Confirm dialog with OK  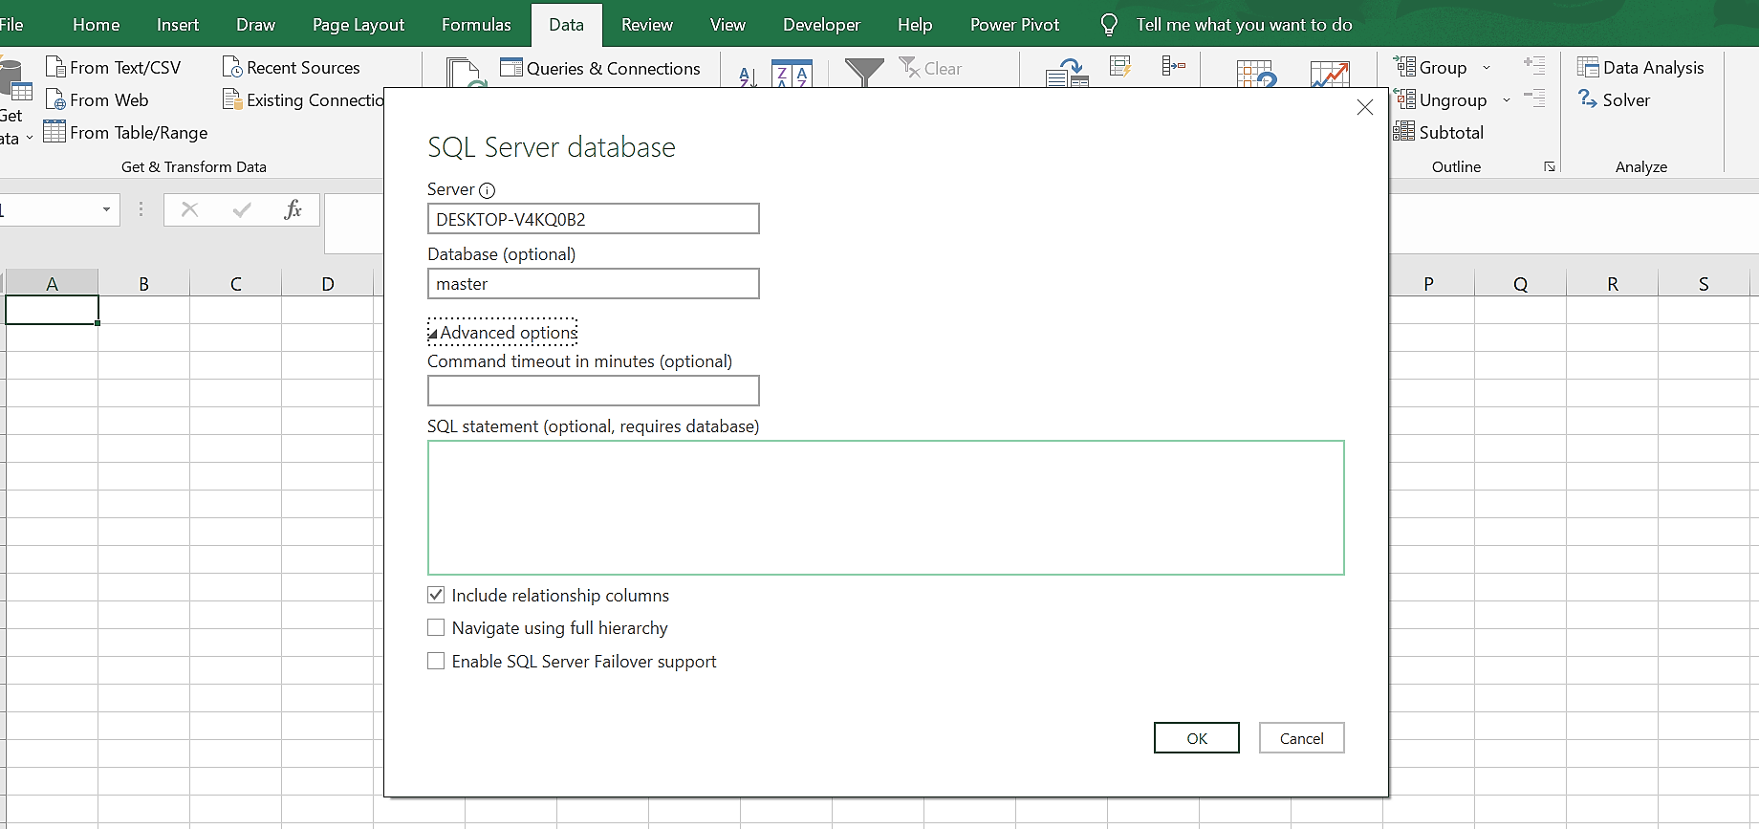(x=1197, y=738)
